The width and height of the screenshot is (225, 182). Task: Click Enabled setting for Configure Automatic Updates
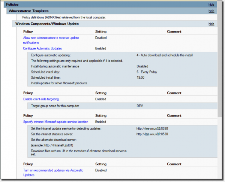100,48
